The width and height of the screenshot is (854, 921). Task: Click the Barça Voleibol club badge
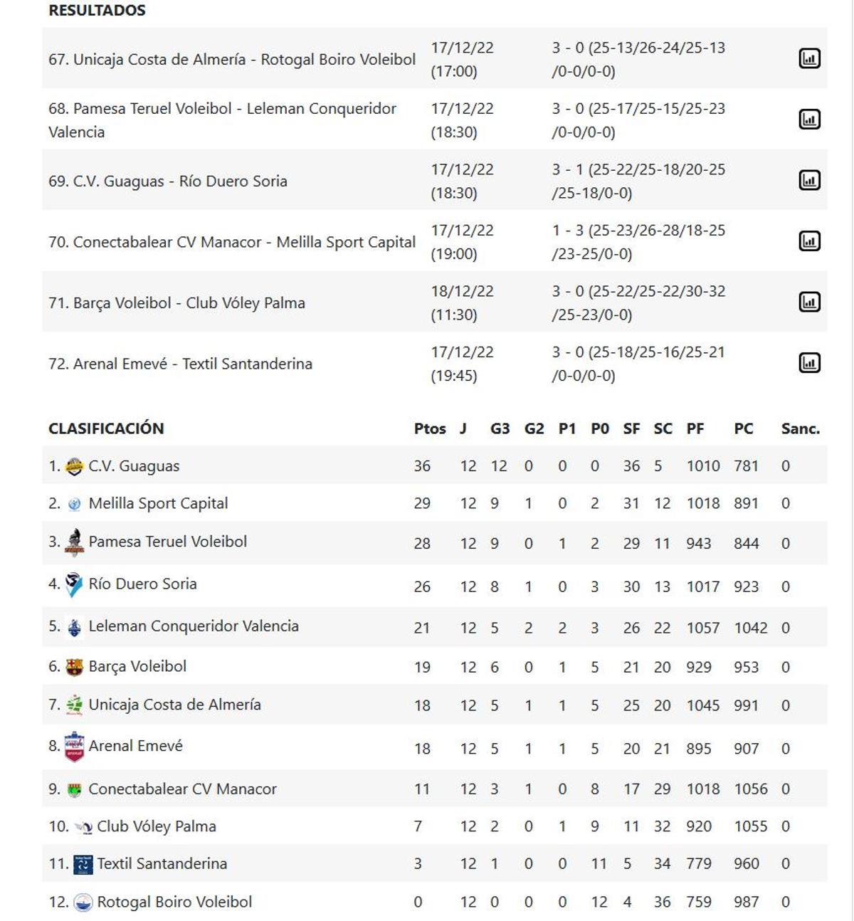73,666
